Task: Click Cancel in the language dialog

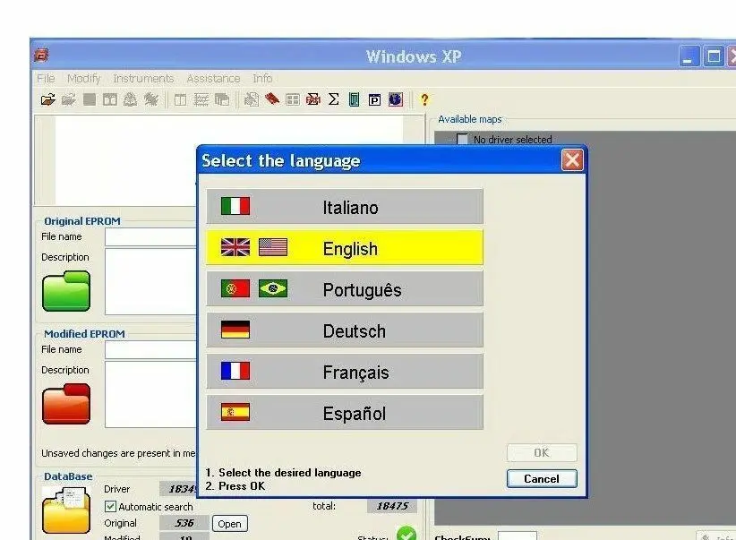Action: click(x=542, y=479)
